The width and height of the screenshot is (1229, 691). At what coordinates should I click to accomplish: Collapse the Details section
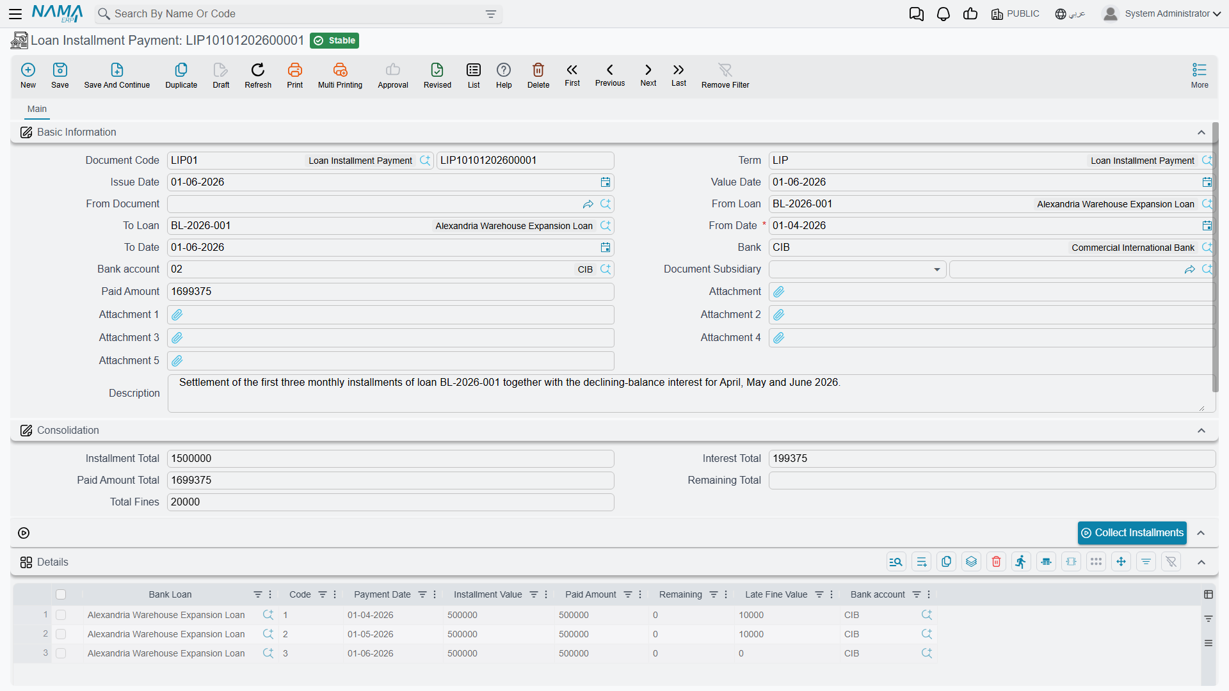tap(1201, 562)
